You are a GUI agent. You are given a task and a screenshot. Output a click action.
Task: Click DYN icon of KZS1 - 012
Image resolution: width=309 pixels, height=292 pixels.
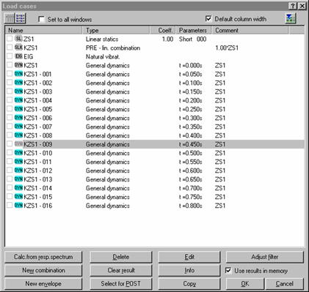click(x=18, y=171)
